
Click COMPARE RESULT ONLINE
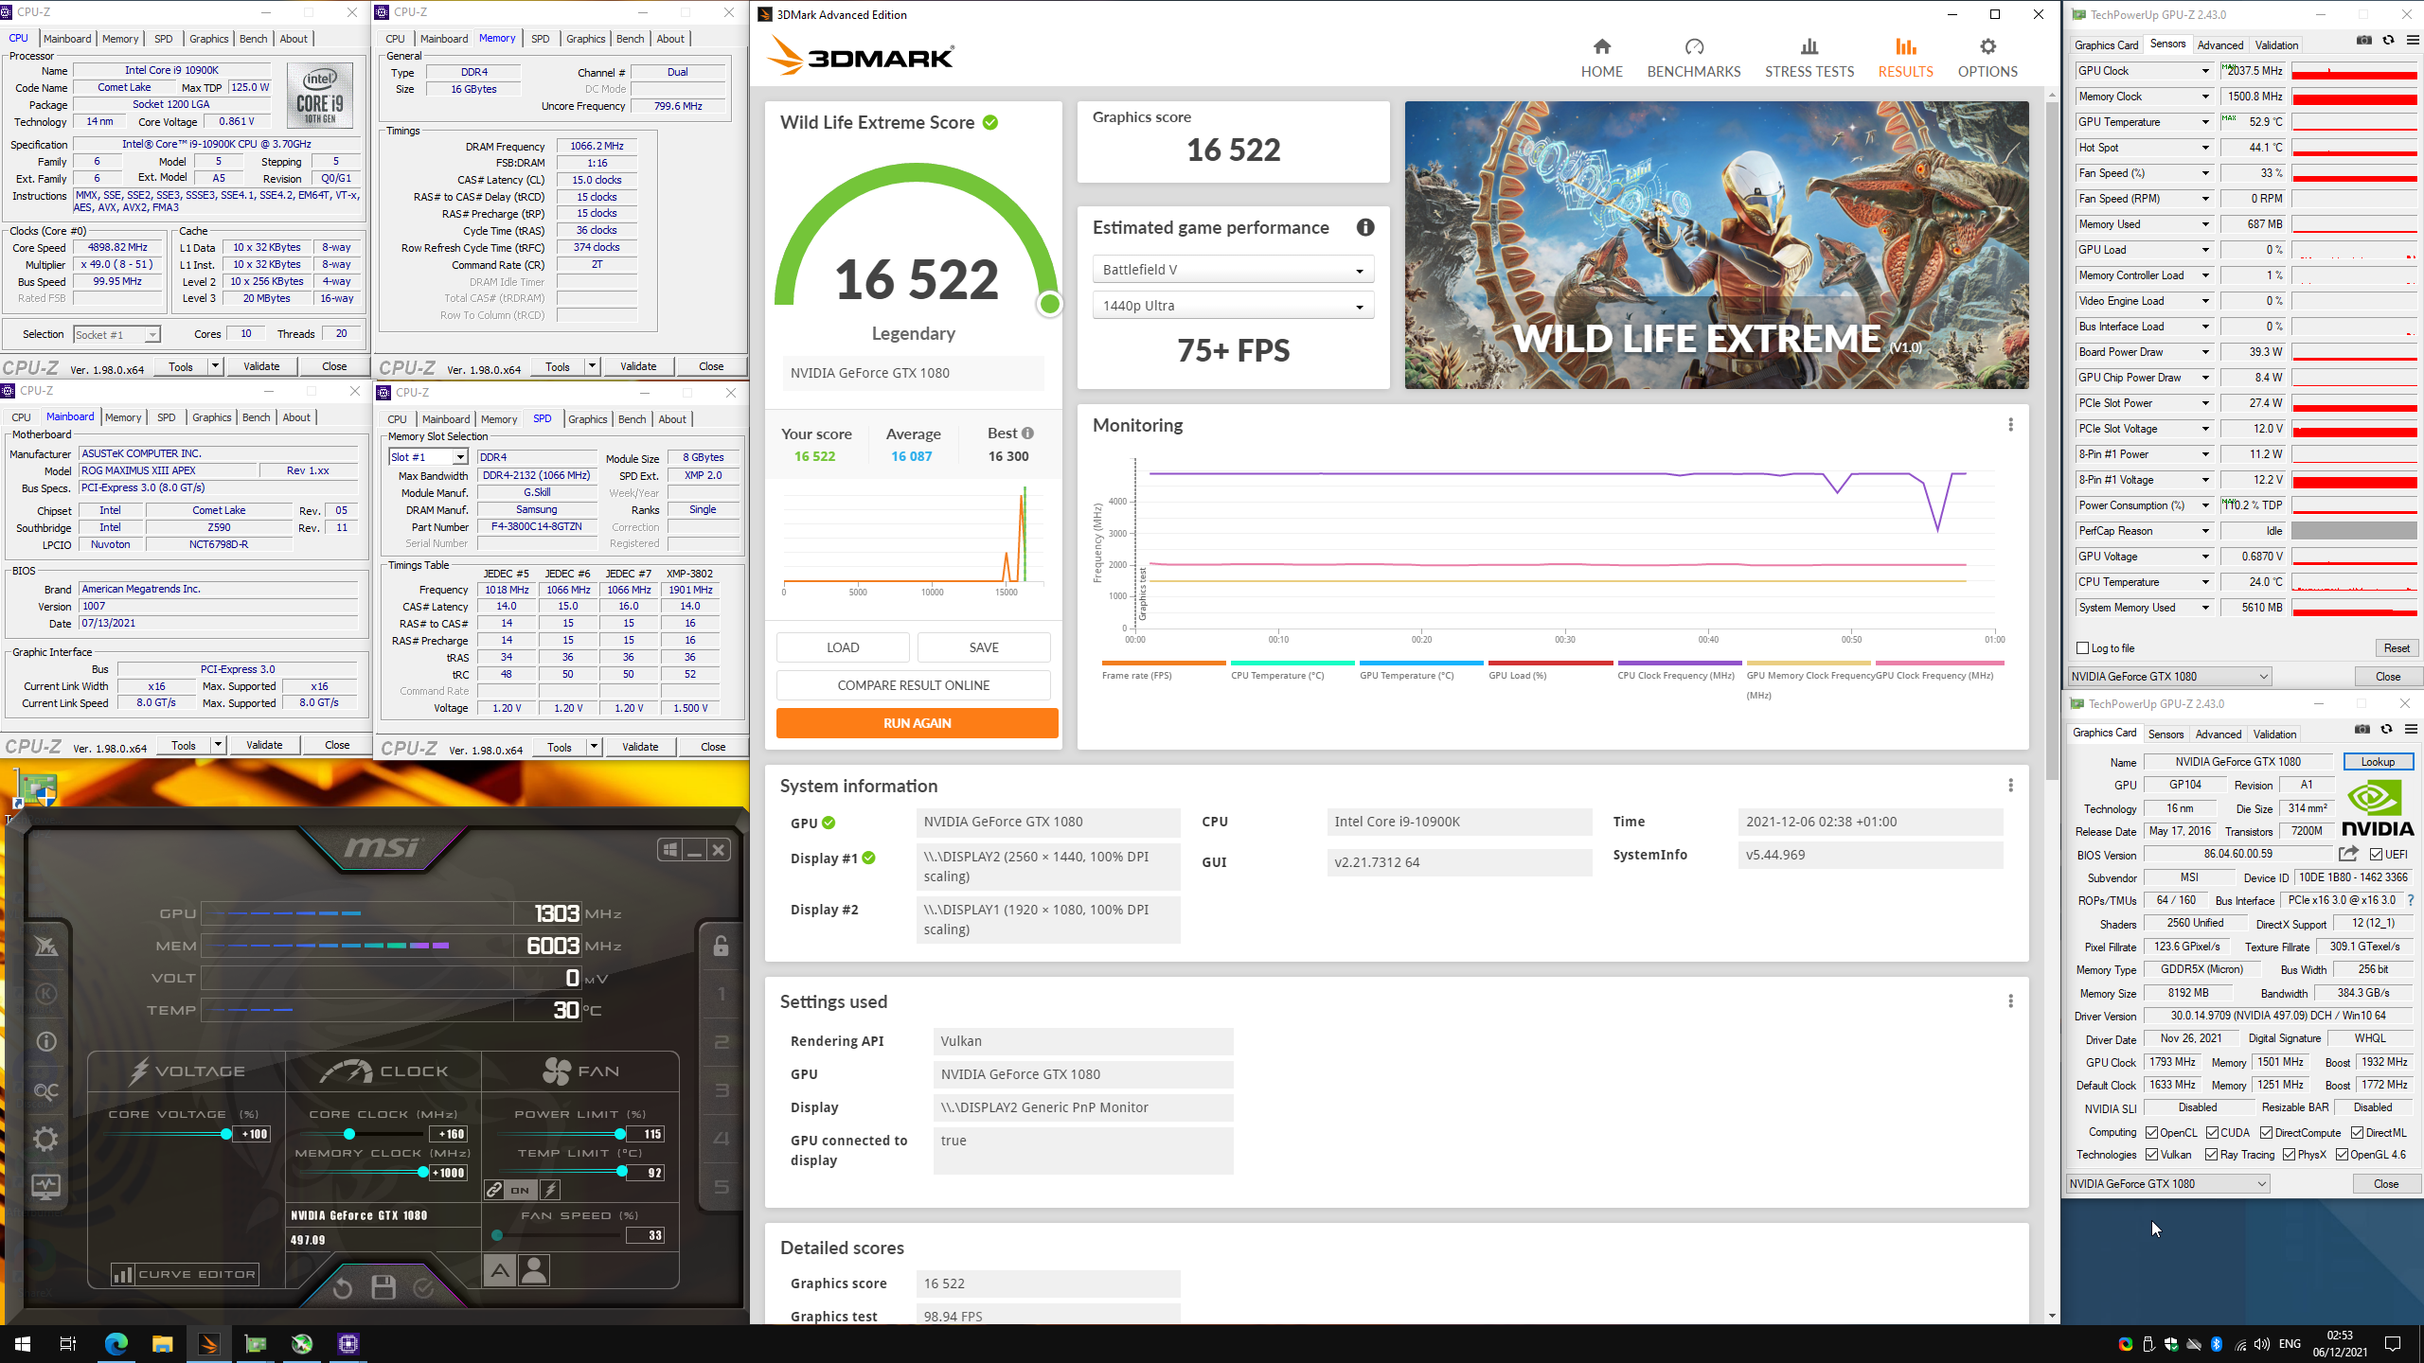click(x=913, y=685)
